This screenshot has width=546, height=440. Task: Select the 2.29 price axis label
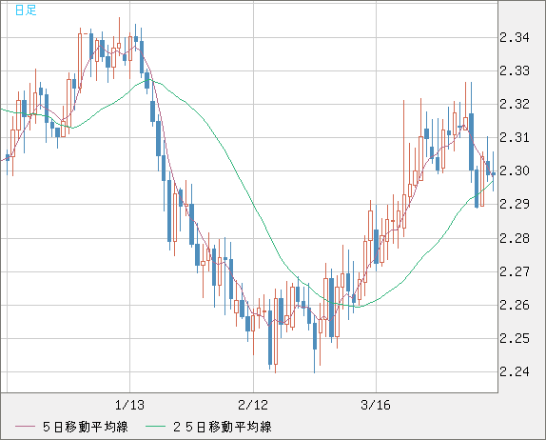click(x=515, y=204)
